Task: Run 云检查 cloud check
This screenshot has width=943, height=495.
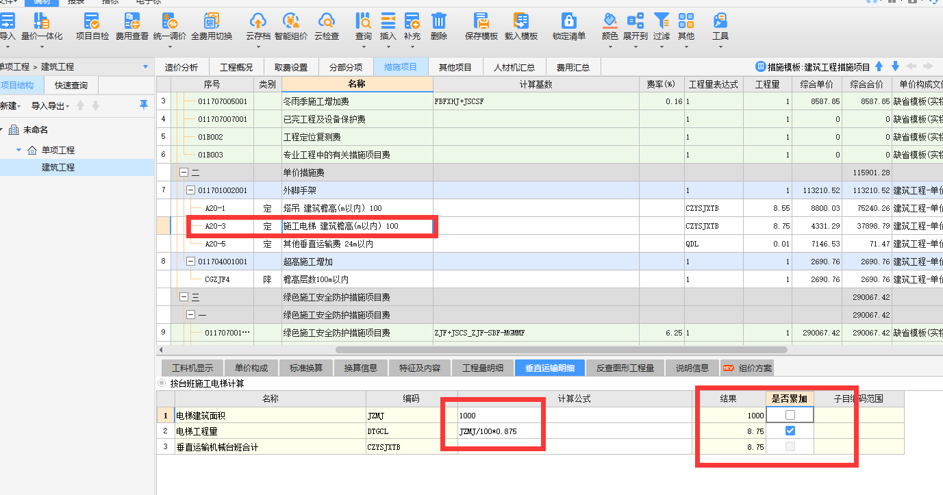Action: pyautogui.click(x=327, y=26)
